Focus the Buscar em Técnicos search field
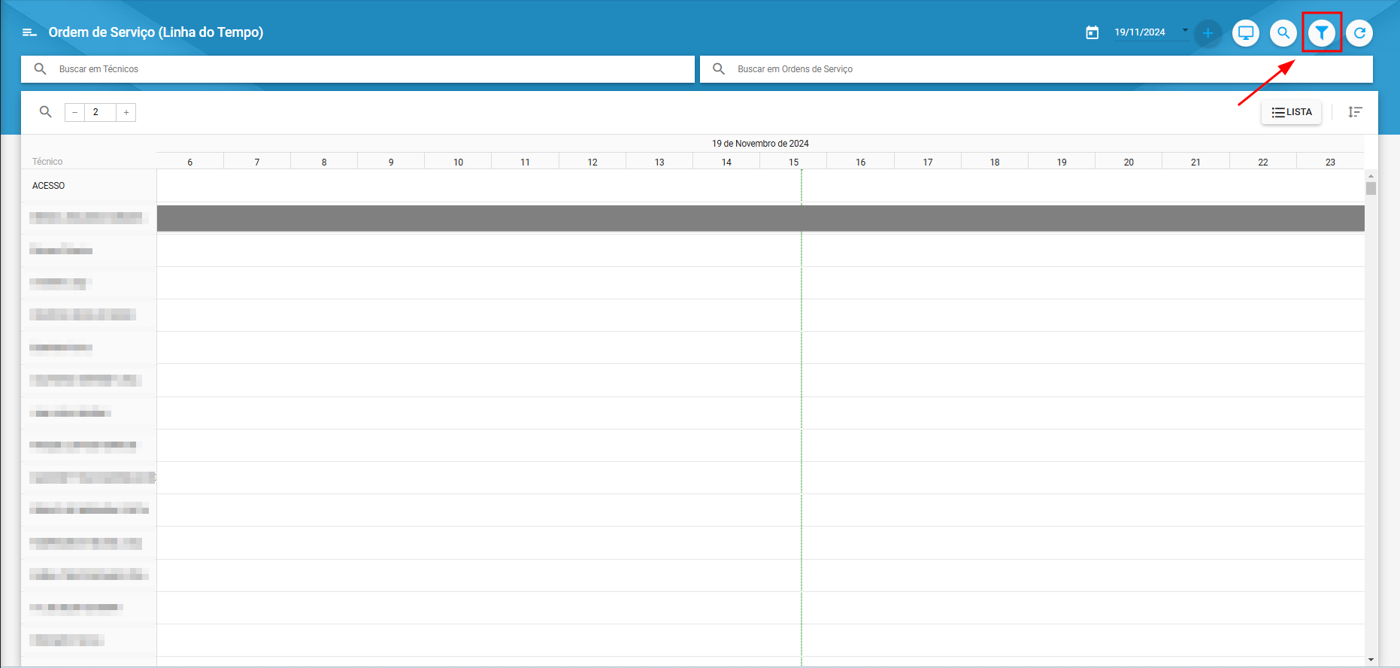This screenshot has width=1400, height=668. pos(358,69)
